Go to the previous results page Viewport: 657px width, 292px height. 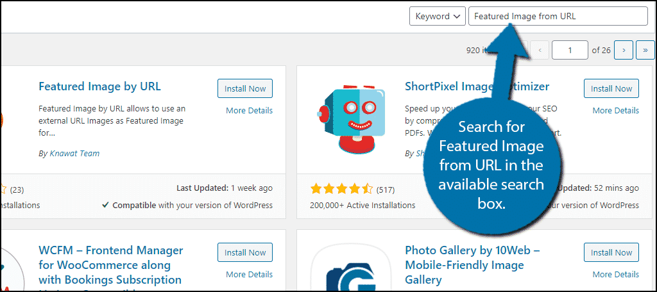[x=540, y=50]
